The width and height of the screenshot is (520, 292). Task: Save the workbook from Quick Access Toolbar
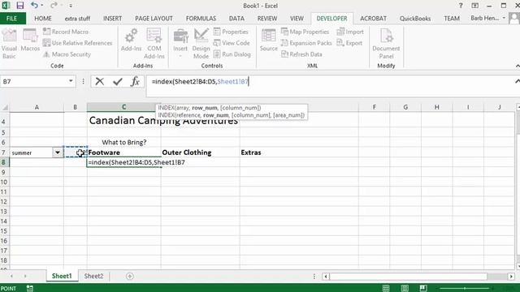pos(20,6)
